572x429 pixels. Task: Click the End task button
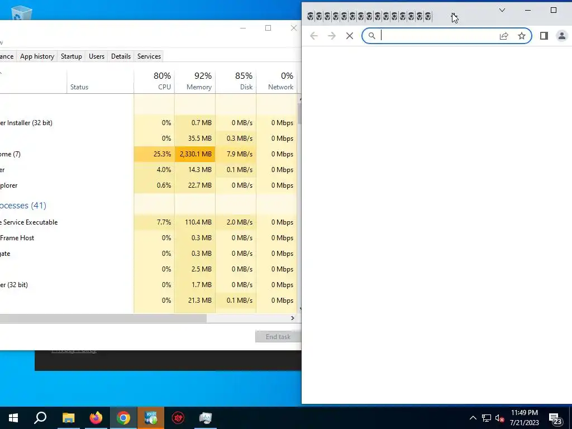278,336
